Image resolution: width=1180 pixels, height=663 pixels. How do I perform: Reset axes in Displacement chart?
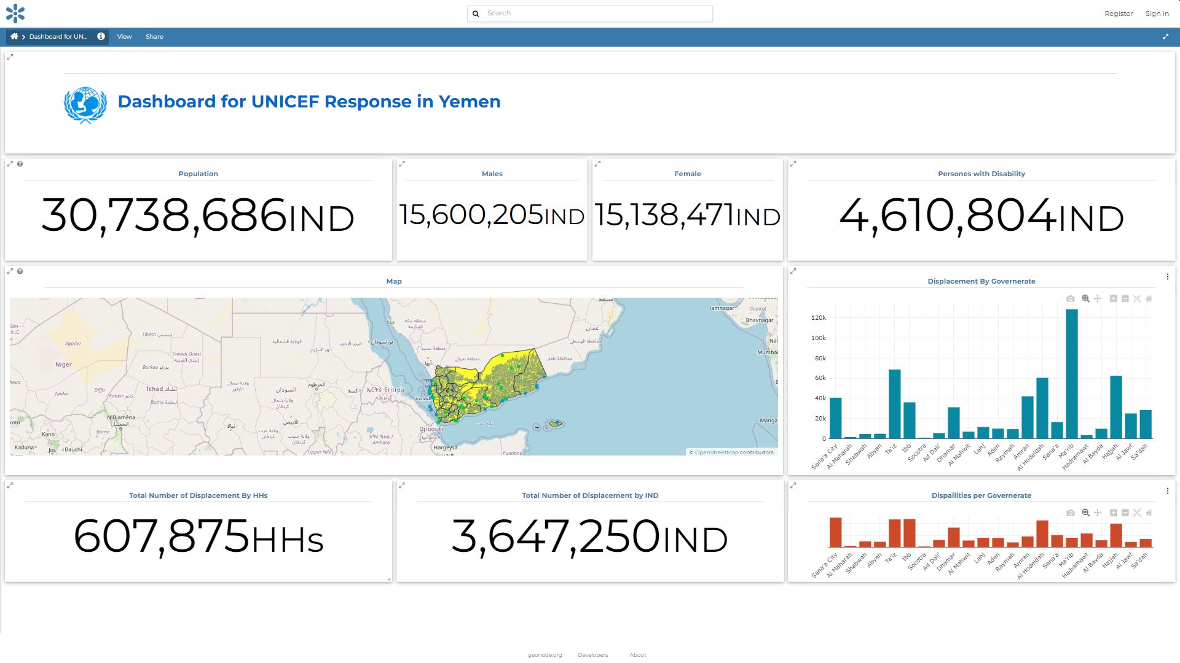1149,299
